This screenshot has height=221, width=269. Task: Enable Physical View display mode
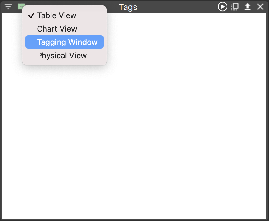coord(65,55)
